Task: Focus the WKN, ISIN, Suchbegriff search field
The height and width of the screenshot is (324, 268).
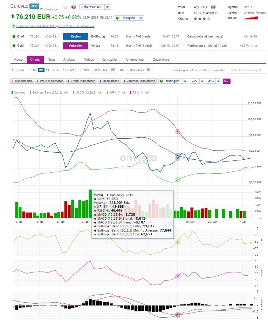Action: 247,70
